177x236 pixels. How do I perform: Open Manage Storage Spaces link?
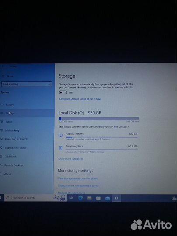72,193
